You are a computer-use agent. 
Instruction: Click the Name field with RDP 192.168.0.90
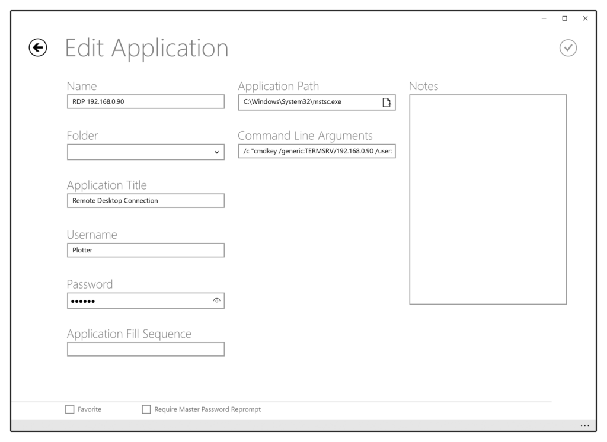pyautogui.click(x=145, y=102)
